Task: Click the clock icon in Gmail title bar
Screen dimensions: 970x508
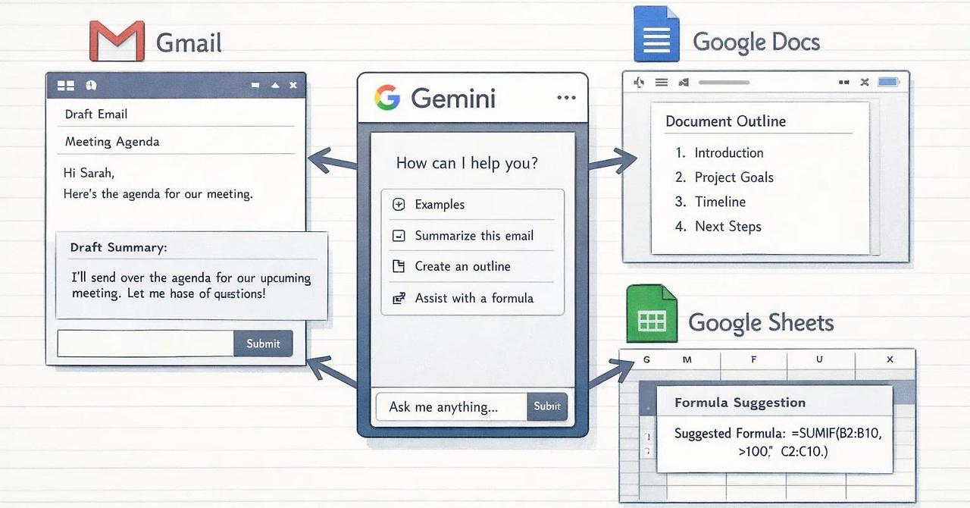Action: tap(92, 86)
